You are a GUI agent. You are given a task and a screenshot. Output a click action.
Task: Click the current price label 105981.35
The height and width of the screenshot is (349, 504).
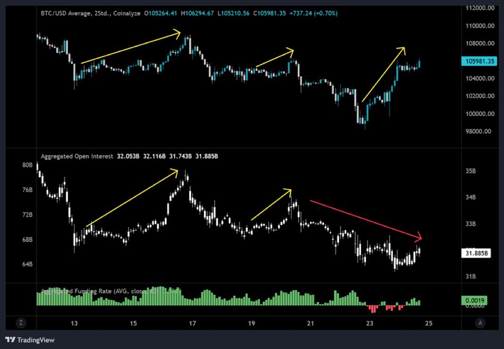[480, 61]
